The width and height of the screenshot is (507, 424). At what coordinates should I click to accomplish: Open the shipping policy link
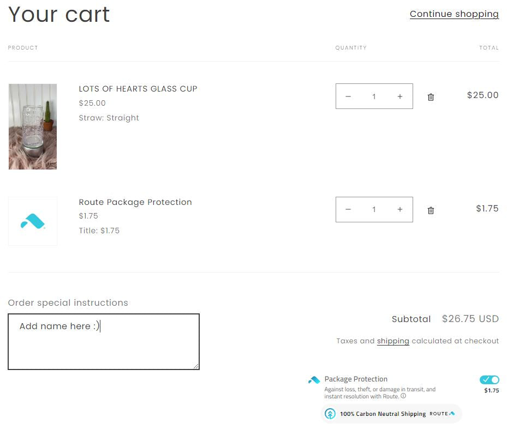pyautogui.click(x=393, y=341)
